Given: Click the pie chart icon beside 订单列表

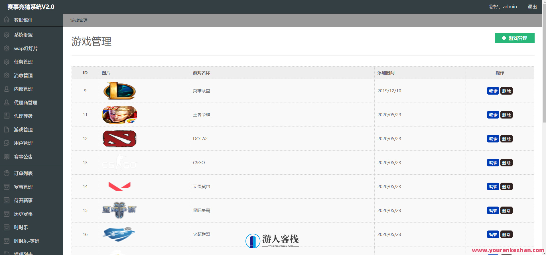Looking at the screenshot, I should coord(7,173).
